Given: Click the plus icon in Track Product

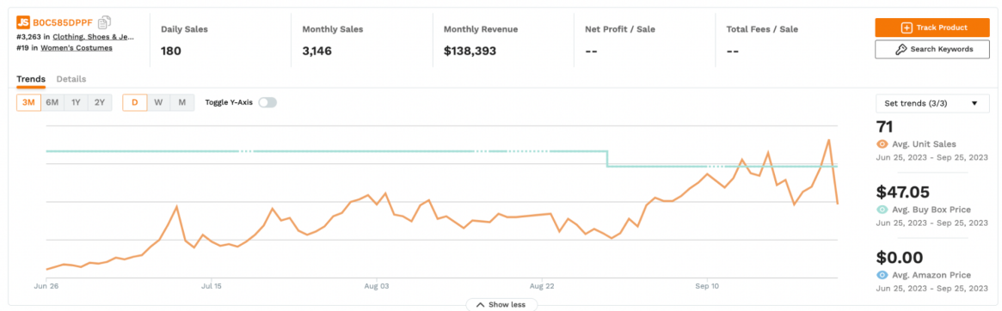Looking at the screenshot, I should pos(907,28).
